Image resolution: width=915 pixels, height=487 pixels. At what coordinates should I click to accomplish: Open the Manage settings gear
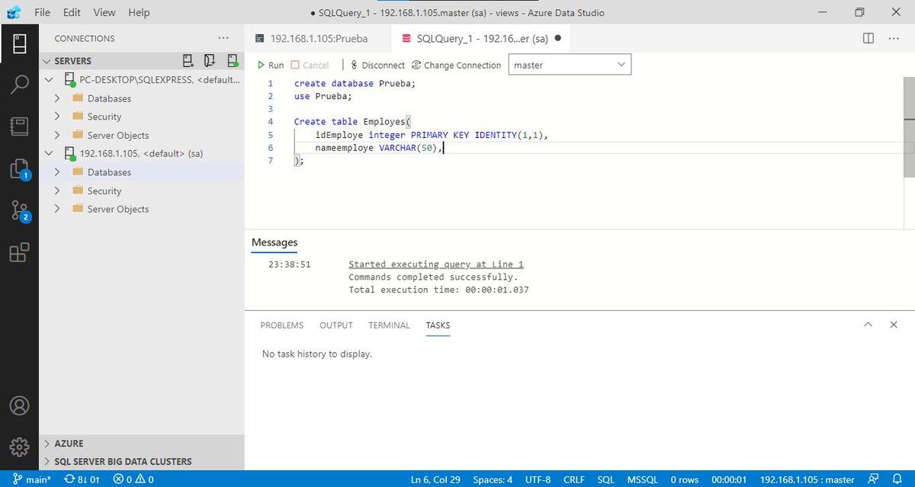click(20, 446)
